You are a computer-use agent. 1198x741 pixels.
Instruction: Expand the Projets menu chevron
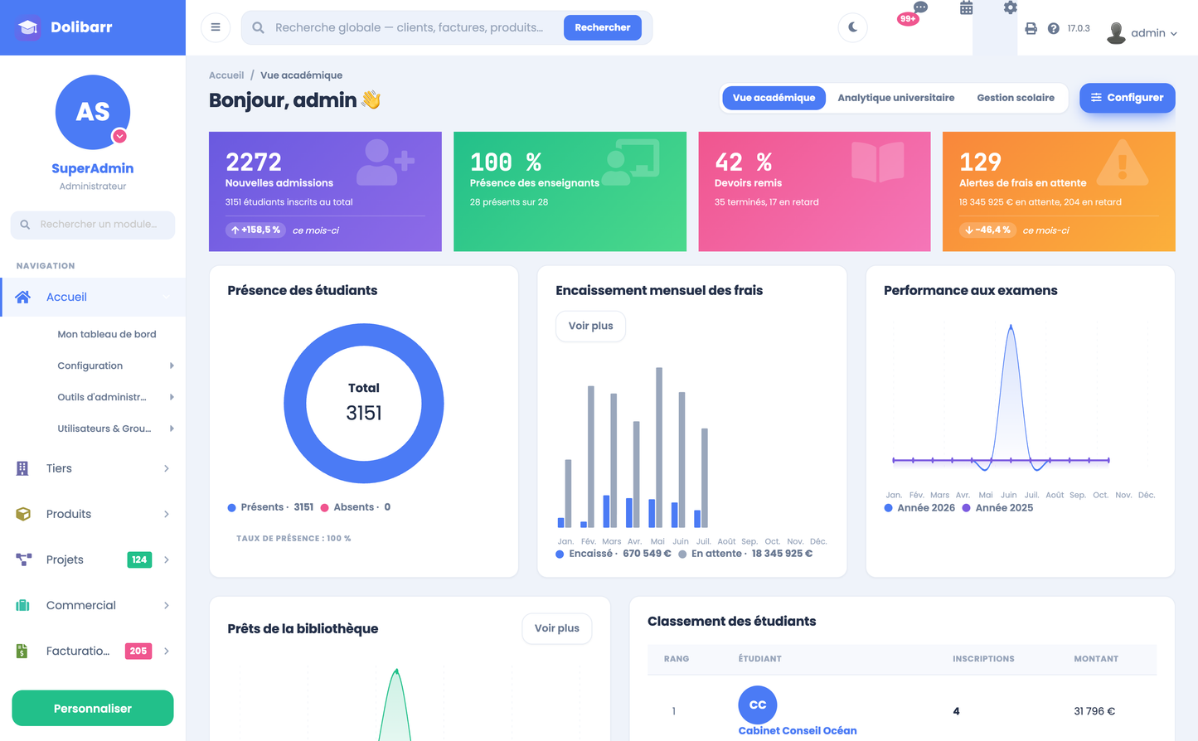pos(167,559)
